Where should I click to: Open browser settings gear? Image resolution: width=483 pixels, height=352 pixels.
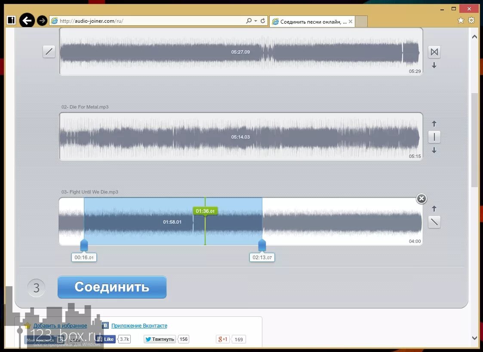(471, 20)
